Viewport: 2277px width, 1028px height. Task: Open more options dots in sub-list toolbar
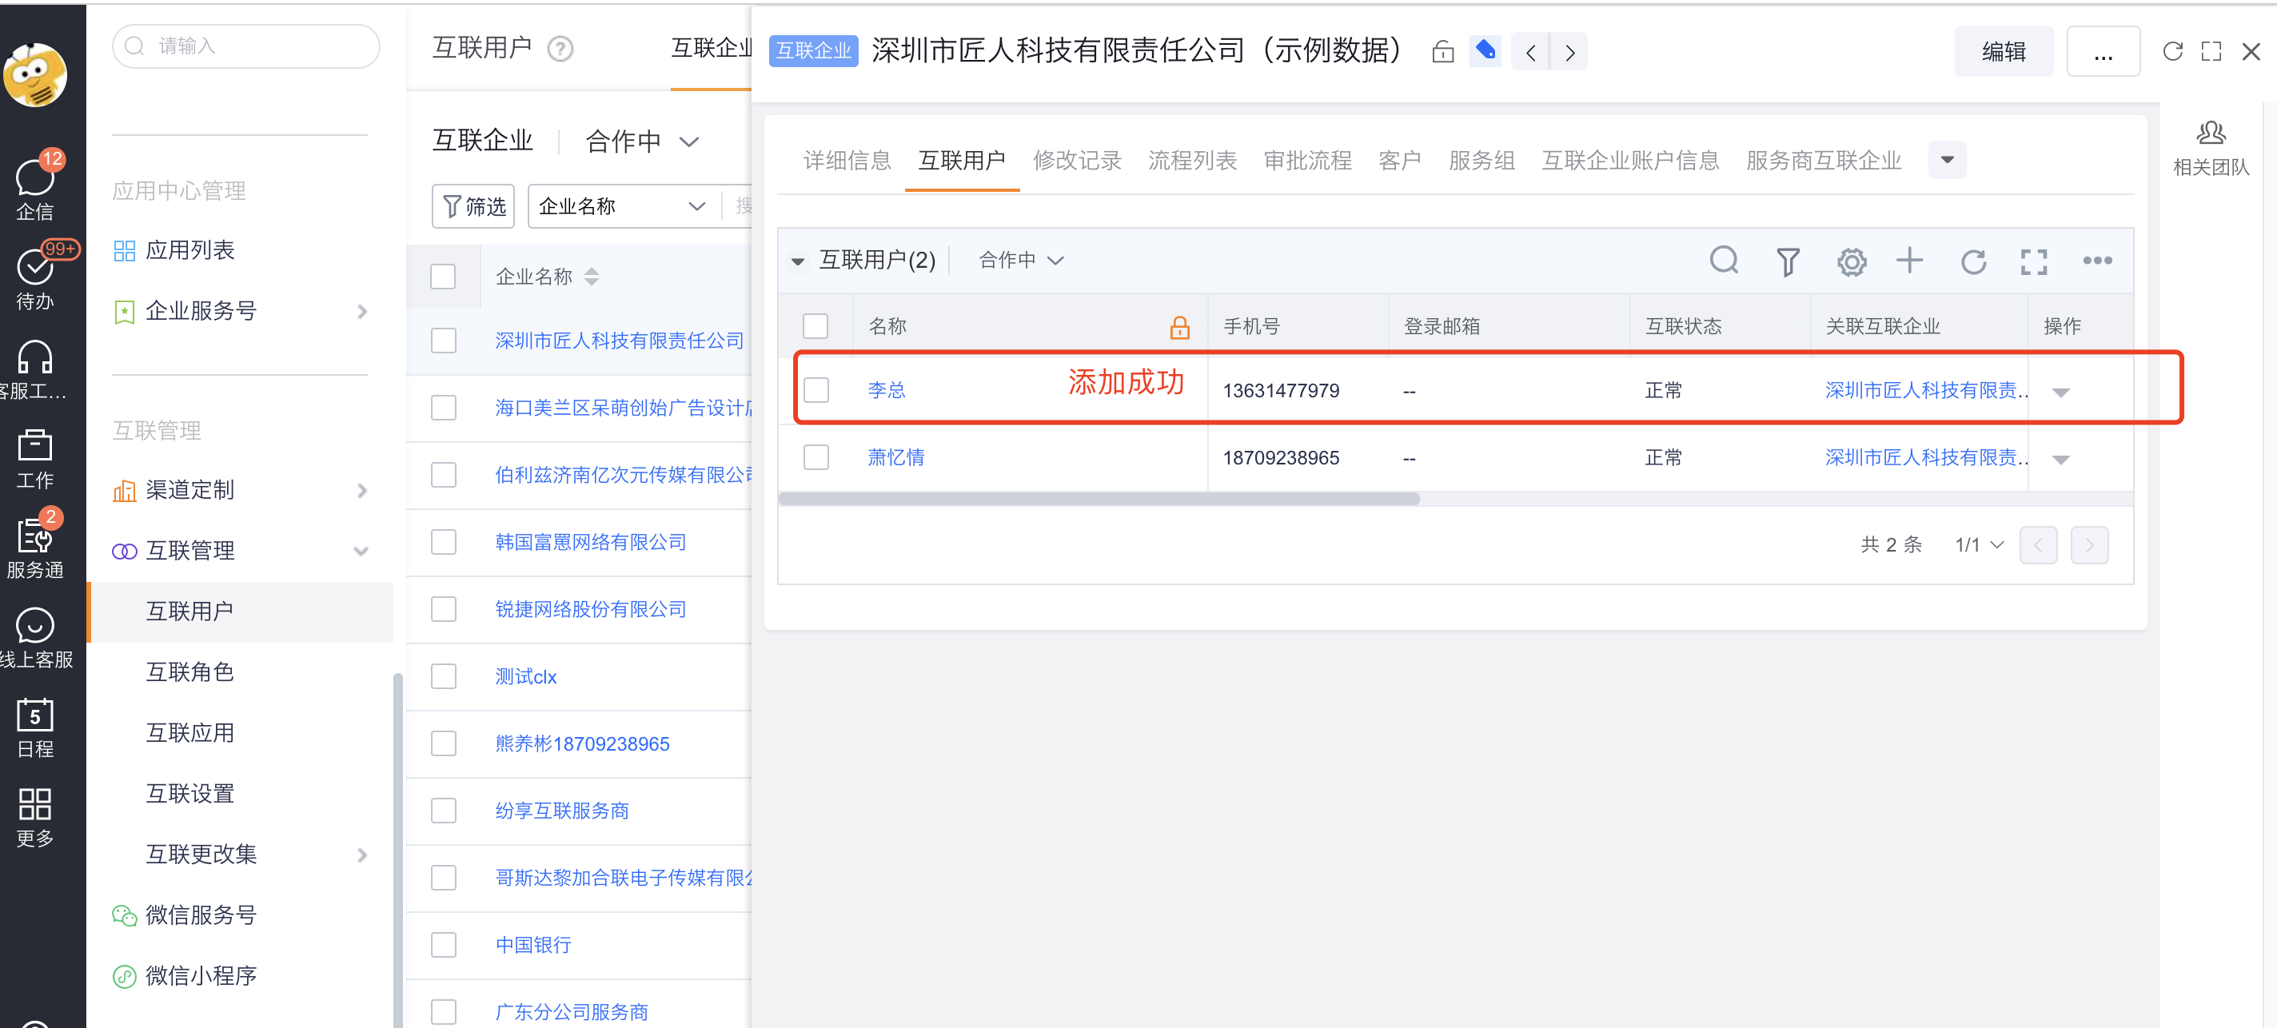click(x=2096, y=260)
